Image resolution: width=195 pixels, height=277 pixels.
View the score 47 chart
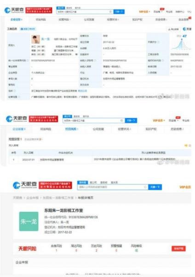pos(181,42)
